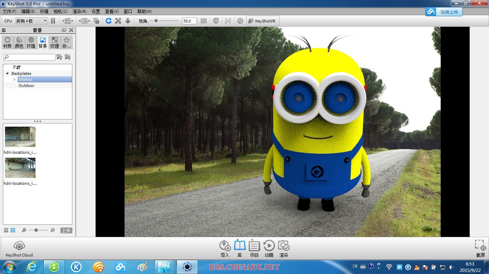Open the Paint palette taskbar icon
This screenshot has height=274, width=489.
point(142,267)
